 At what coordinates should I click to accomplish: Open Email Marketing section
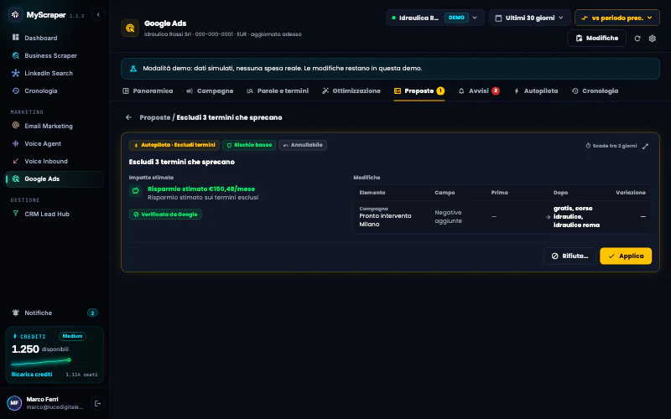point(55,126)
